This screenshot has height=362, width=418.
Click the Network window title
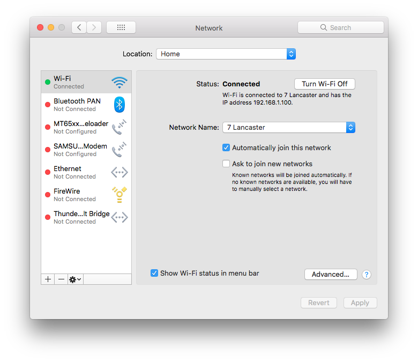tap(209, 28)
